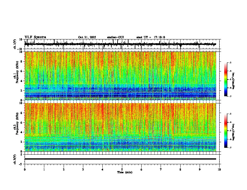247x190 pixels.
Task: Click the 2 kHz tick on ch.2 frequency axis
Action: coord(22,142)
